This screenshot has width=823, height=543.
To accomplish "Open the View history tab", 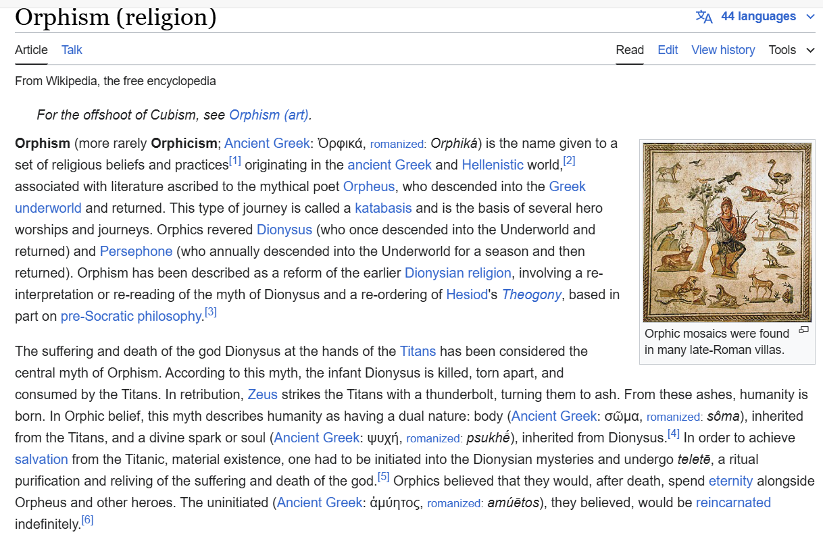I will coord(723,50).
